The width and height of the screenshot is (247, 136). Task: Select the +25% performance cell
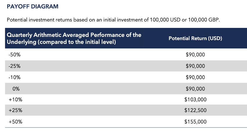(15, 111)
